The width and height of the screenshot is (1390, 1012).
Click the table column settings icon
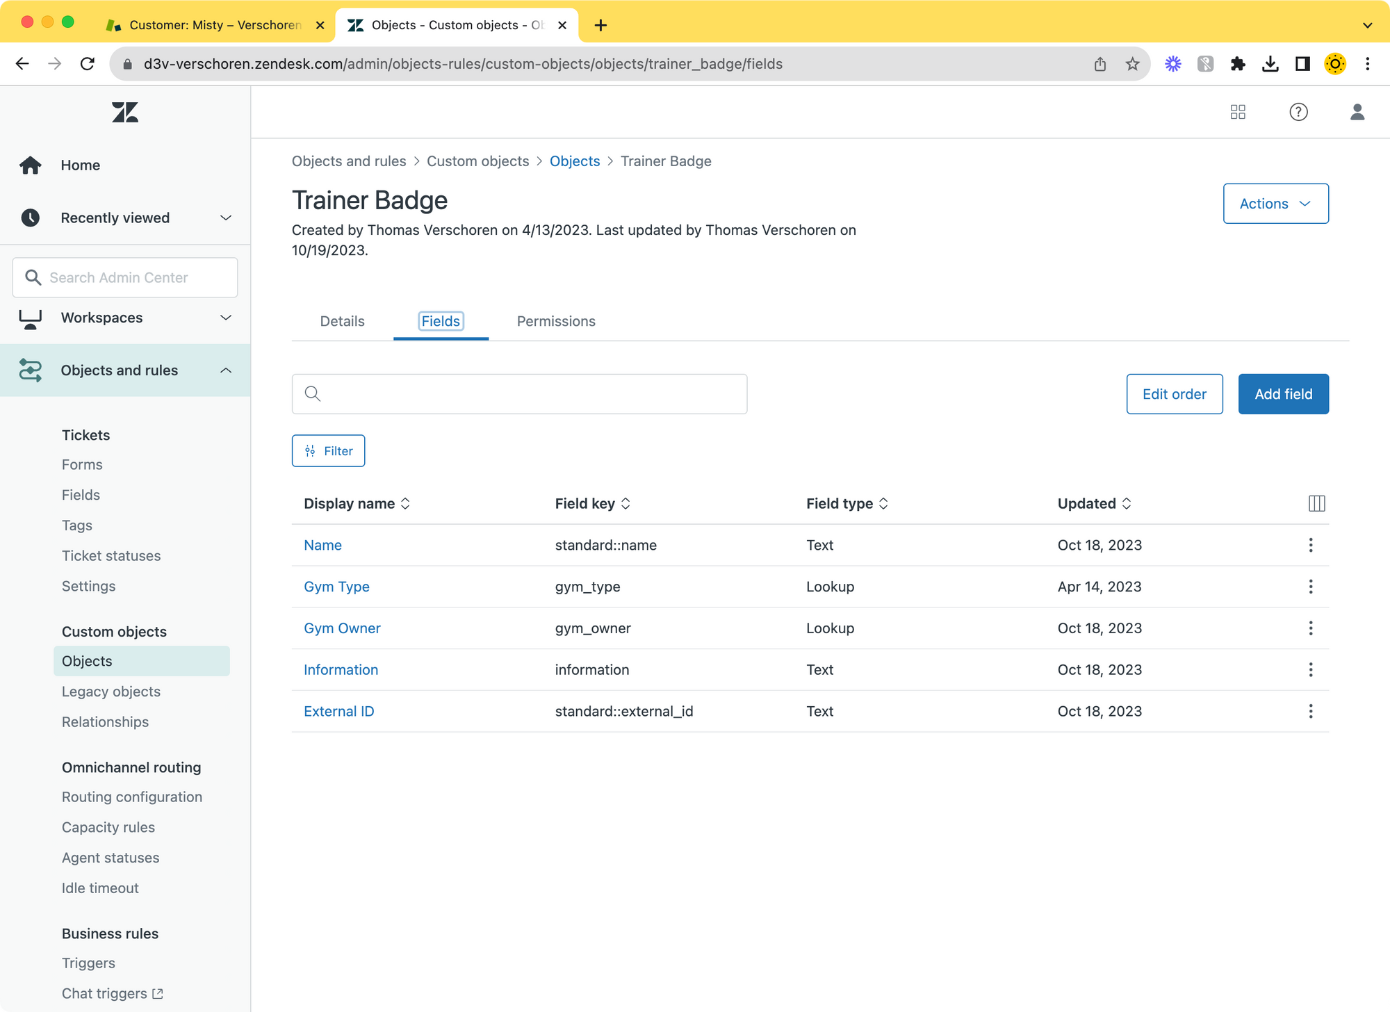click(1316, 503)
